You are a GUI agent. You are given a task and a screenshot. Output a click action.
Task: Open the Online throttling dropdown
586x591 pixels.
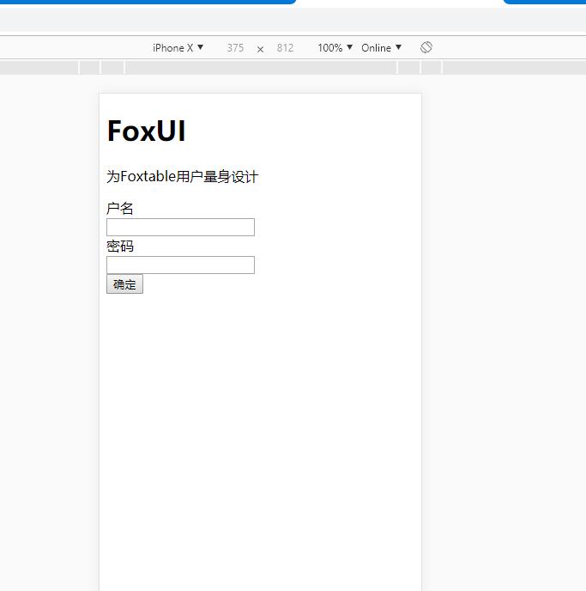pos(381,48)
